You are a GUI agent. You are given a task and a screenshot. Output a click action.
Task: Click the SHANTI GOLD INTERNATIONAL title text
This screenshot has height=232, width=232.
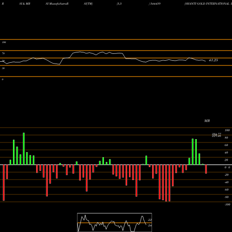[x=208, y=4]
